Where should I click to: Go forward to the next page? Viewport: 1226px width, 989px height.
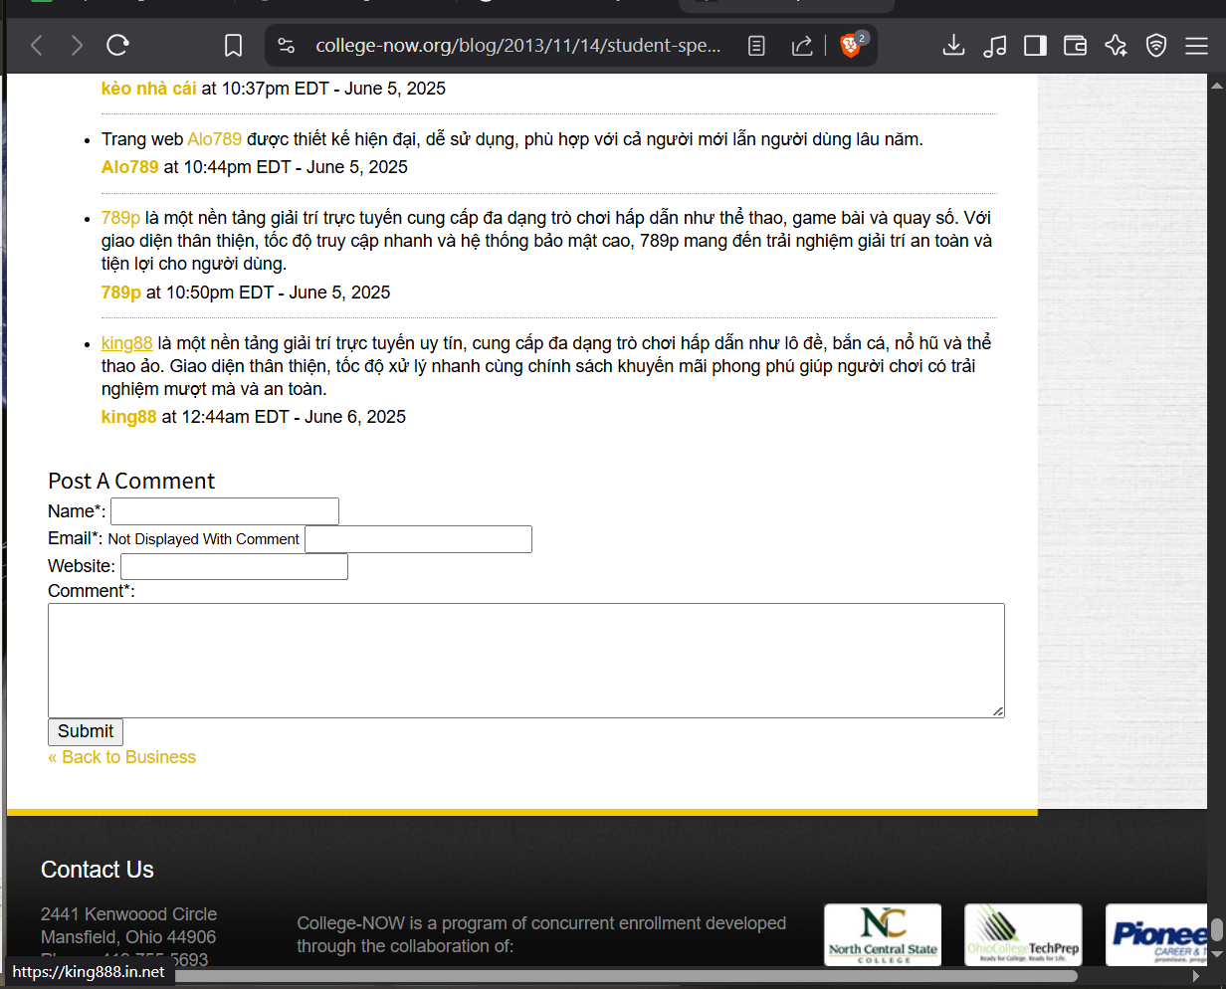click(77, 45)
